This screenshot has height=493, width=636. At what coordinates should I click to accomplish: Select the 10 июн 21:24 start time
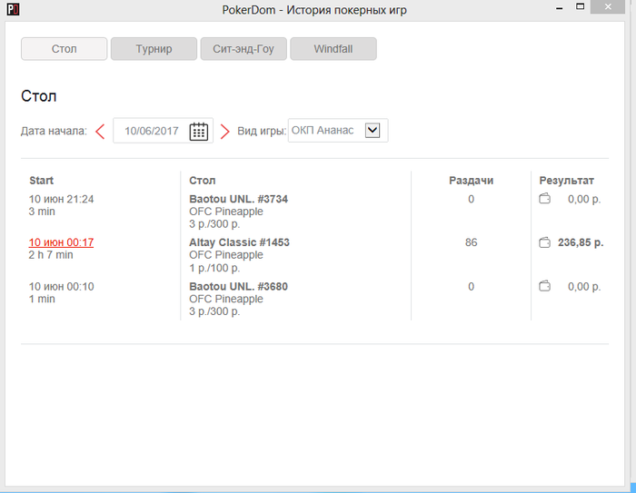[x=61, y=199]
